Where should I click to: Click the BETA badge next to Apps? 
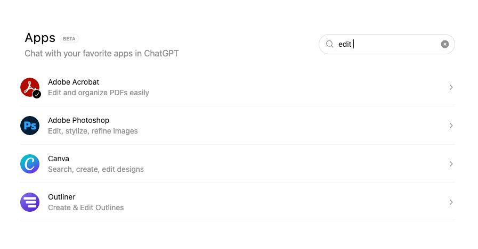69,39
